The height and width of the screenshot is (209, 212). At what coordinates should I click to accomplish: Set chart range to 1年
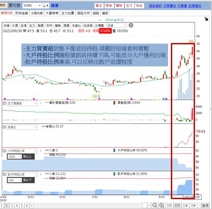(185, 205)
